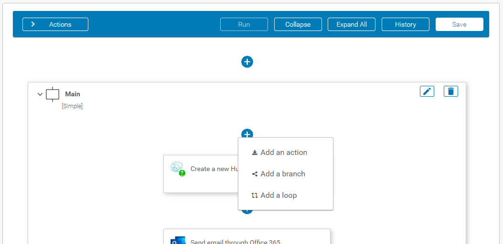Save the workflow
This screenshot has height=244, width=503.
(x=459, y=24)
